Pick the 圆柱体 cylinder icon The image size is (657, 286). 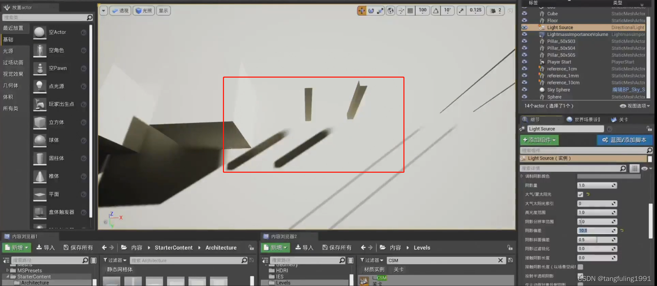pyautogui.click(x=40, y=158)
